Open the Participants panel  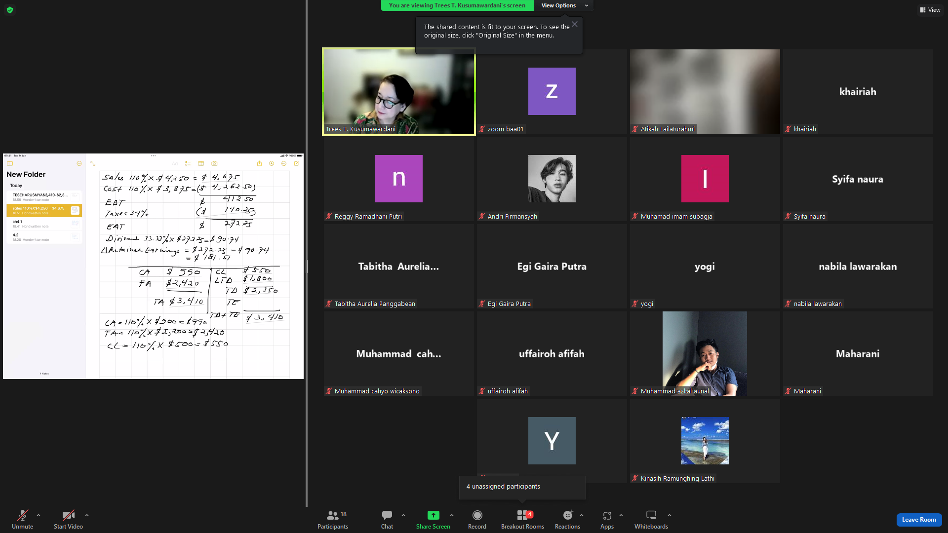pos(333,520)
